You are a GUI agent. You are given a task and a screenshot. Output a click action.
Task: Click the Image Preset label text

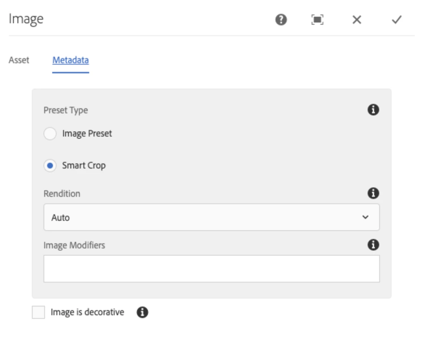pos(87,134)
